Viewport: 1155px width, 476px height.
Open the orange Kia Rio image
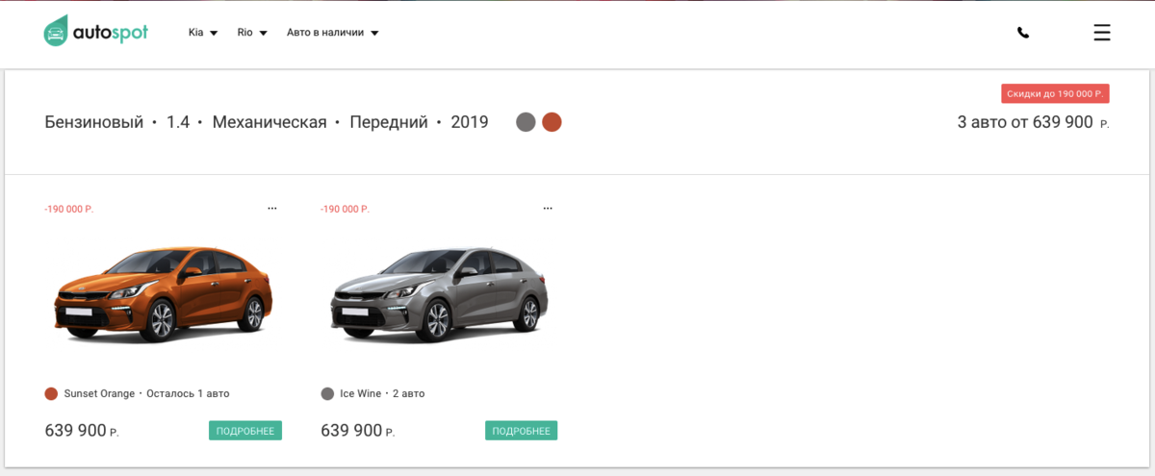163,293
